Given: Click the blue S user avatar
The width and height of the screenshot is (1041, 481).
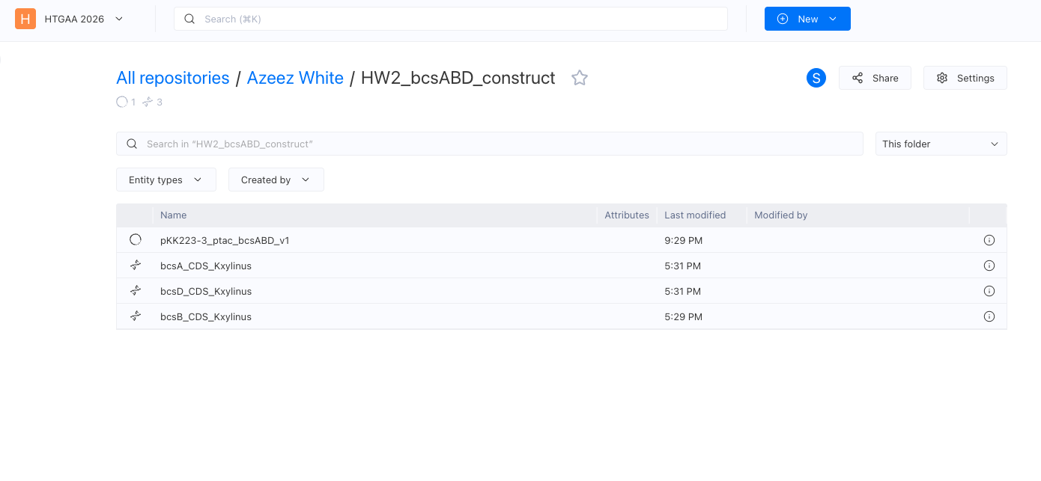Looking at the screenshot, I should 816,78.
